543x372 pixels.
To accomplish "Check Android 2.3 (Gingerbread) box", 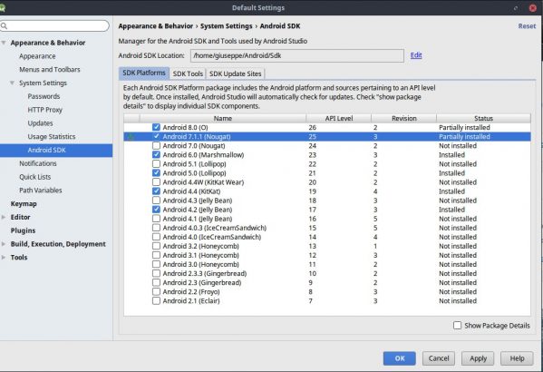I will pos(156,282).
